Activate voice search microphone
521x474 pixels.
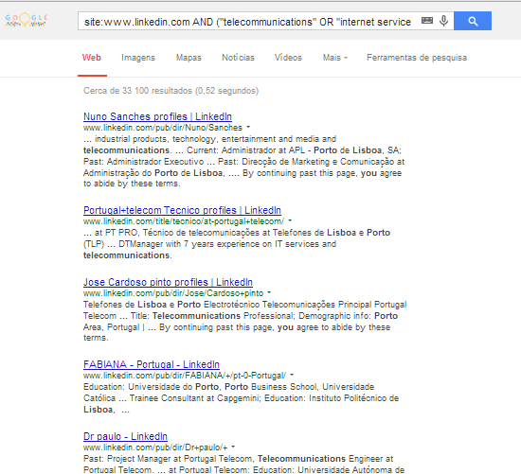coord(443,21)
